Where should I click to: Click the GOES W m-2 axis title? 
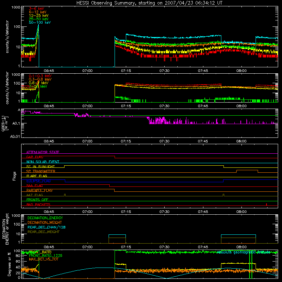[5, 124]
